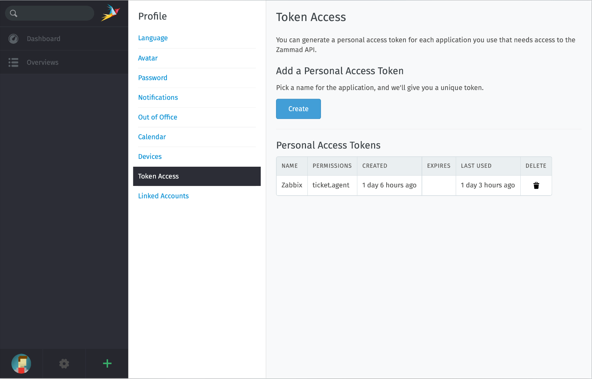Screen dimensions: 592x379
Task: Delete the Zabbix token with trash icon
Action: pyautogui.click(x=536, y=185)
